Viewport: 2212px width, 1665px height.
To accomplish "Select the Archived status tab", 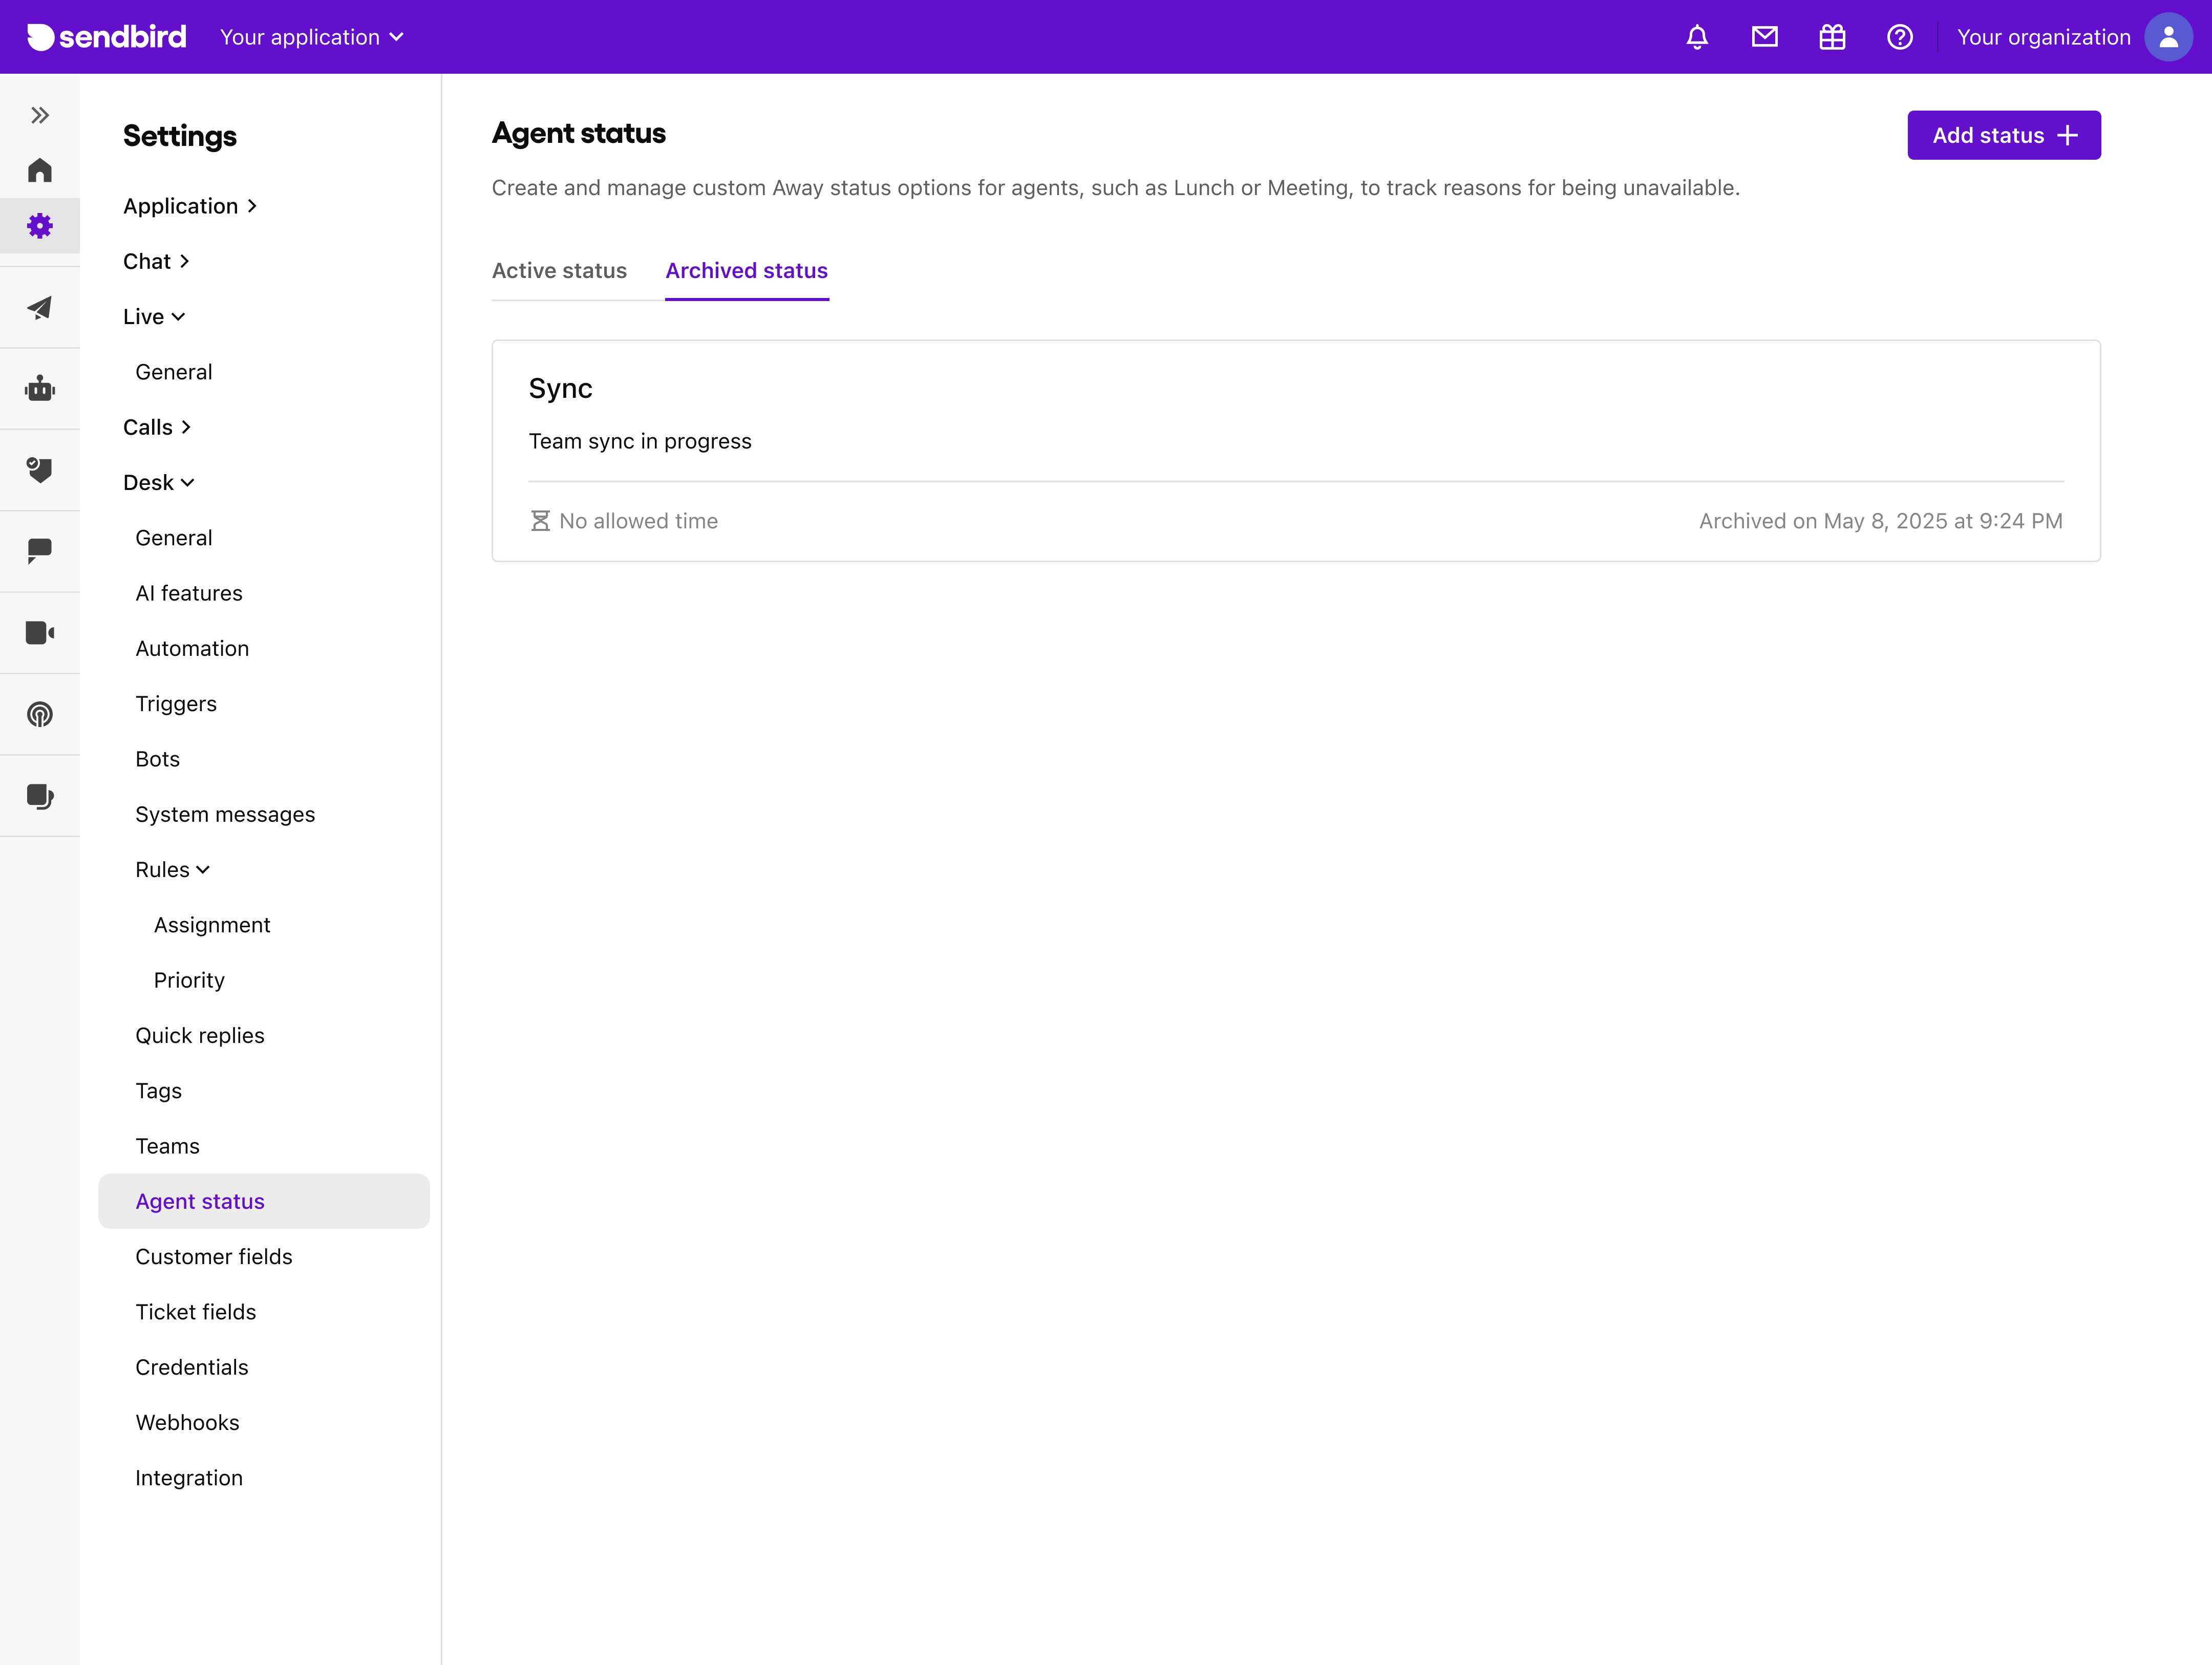I will (747, 271).
